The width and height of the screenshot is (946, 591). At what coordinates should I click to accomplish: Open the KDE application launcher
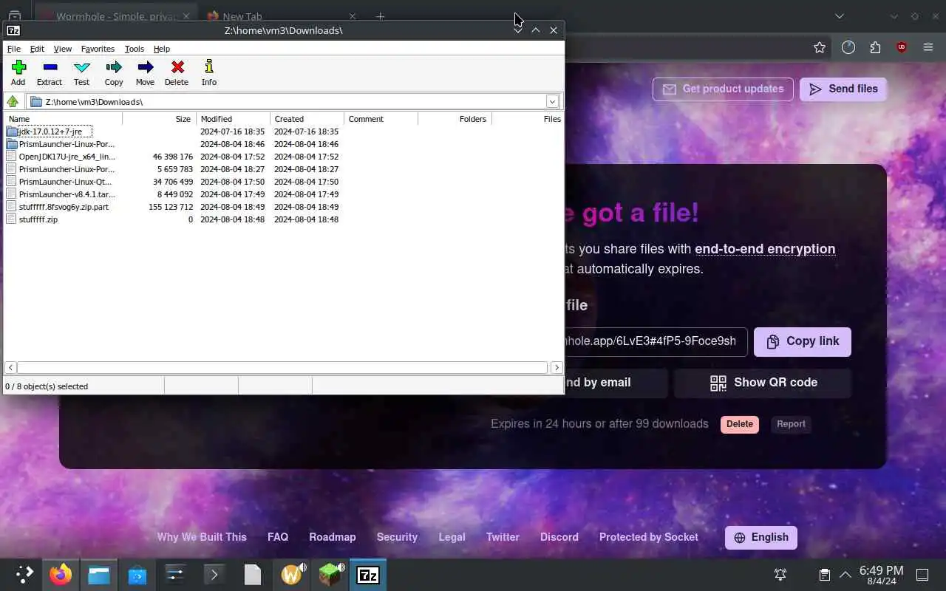click(x=24, y=574)
